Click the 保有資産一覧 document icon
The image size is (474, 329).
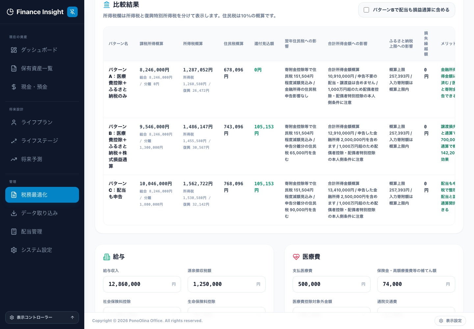(x=14, y=68)
